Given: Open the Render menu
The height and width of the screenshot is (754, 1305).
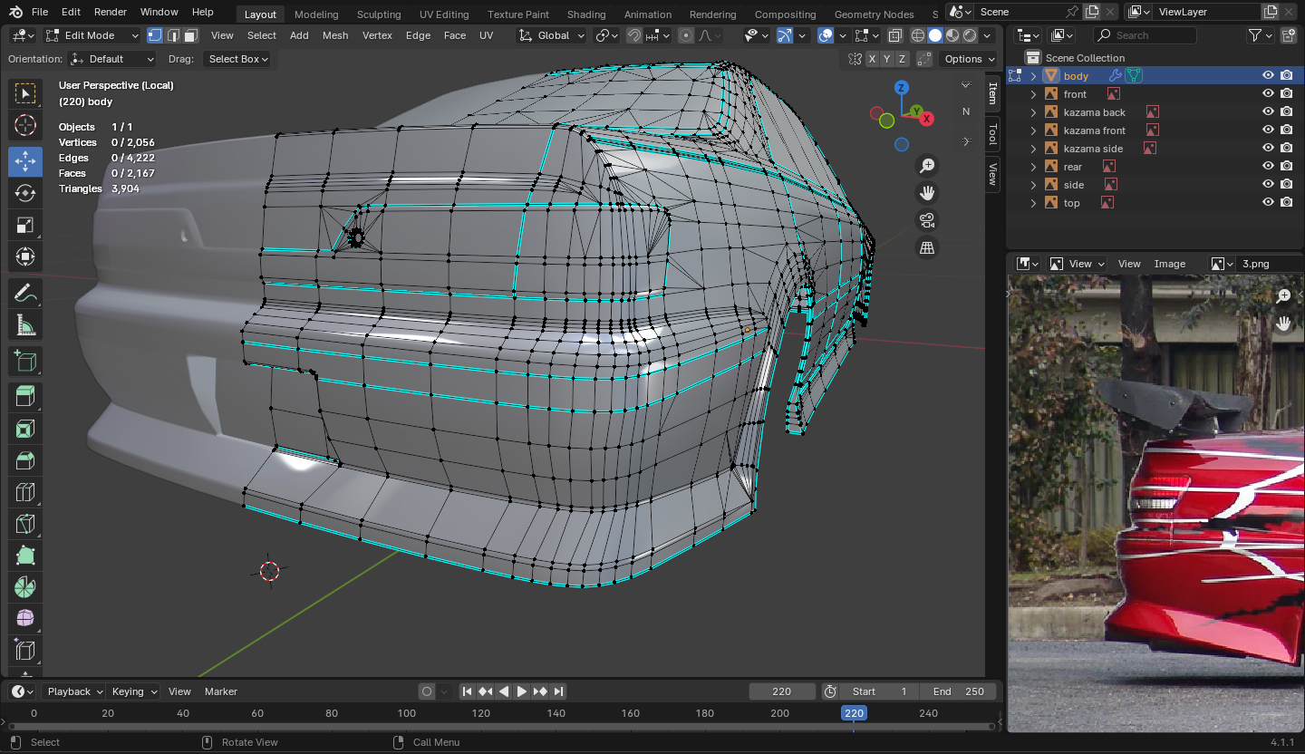Looking at the screenshot, I should (111, 12).
